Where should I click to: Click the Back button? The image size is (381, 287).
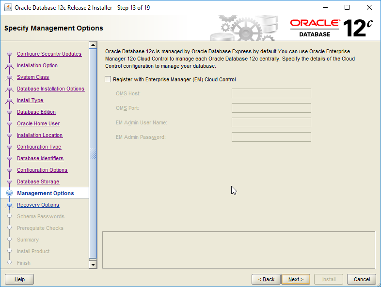tap(266, 279)
